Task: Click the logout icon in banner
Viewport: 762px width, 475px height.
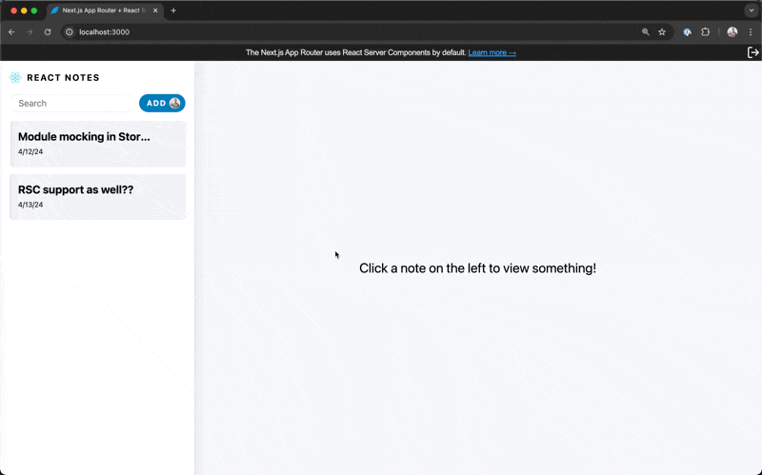Action: pyautogui.click(x=752, y=52)
